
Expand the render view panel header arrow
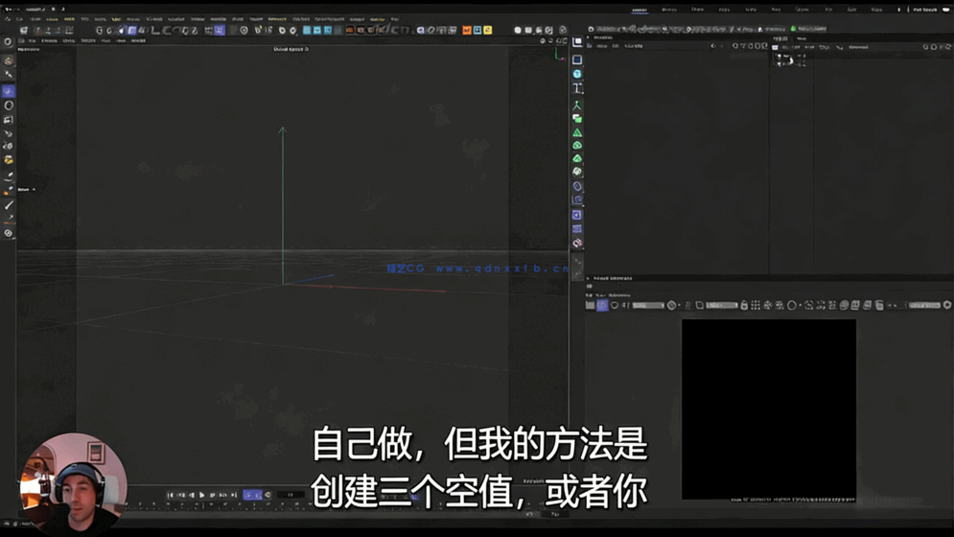[x=589, y=278]
